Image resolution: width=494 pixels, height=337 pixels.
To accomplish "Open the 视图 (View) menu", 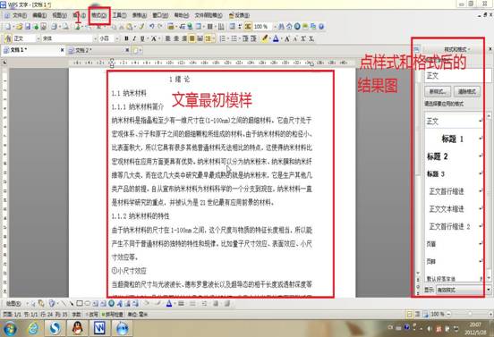I will 59,15.
